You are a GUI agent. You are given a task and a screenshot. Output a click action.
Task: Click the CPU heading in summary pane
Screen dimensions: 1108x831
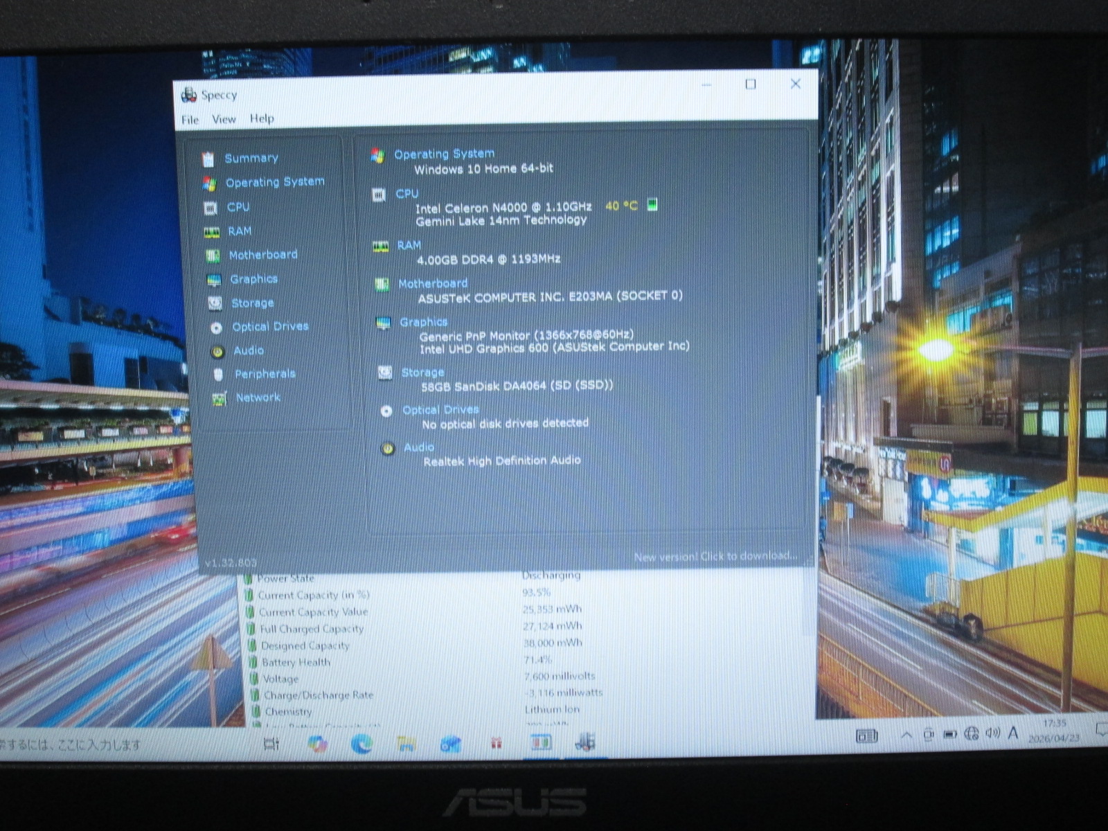(x=406, y=194)
